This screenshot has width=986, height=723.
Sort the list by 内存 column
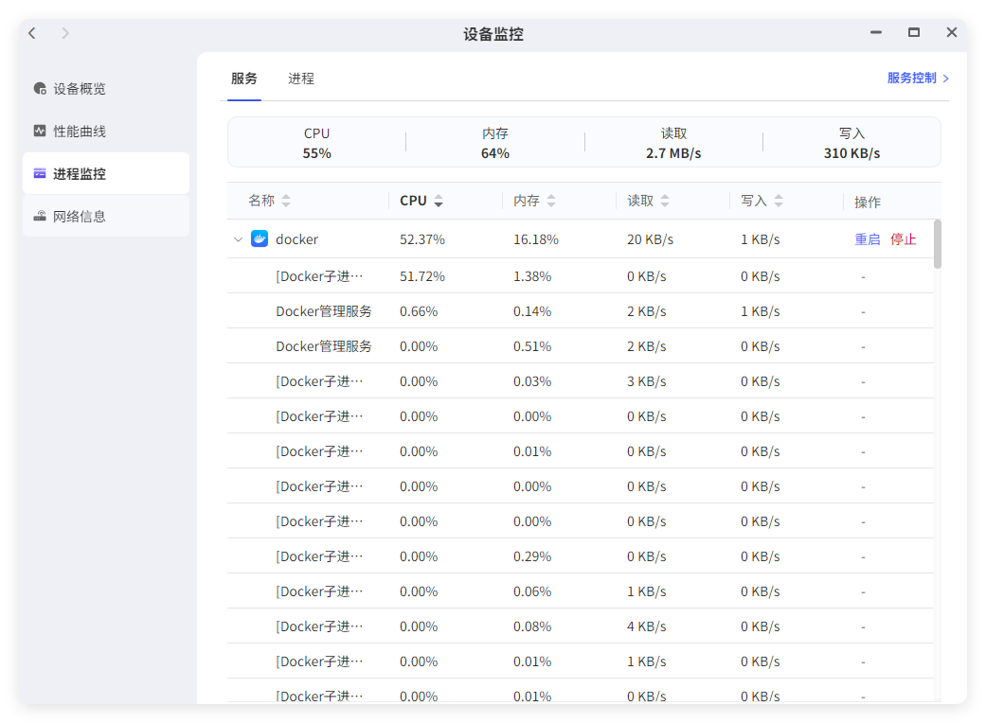551,202
